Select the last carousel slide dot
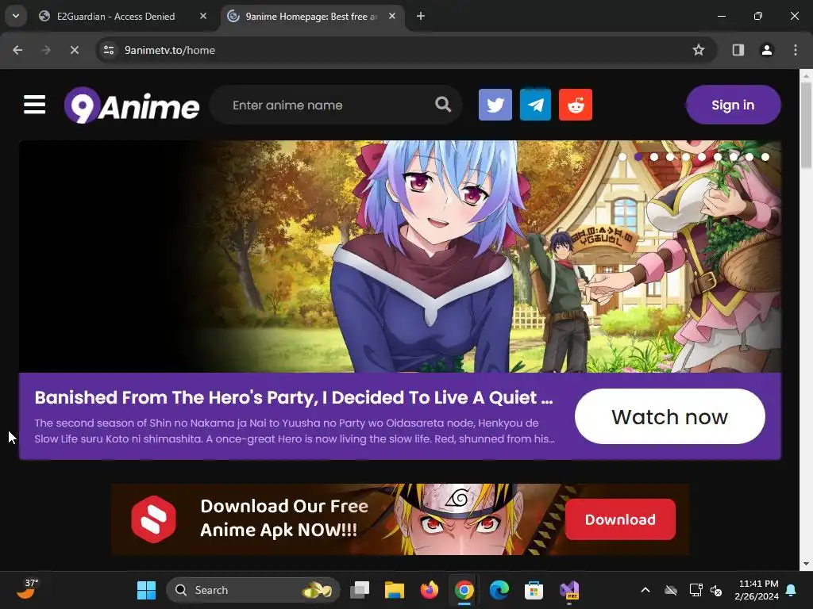This screenshot has width=813, height=609. 765,157
